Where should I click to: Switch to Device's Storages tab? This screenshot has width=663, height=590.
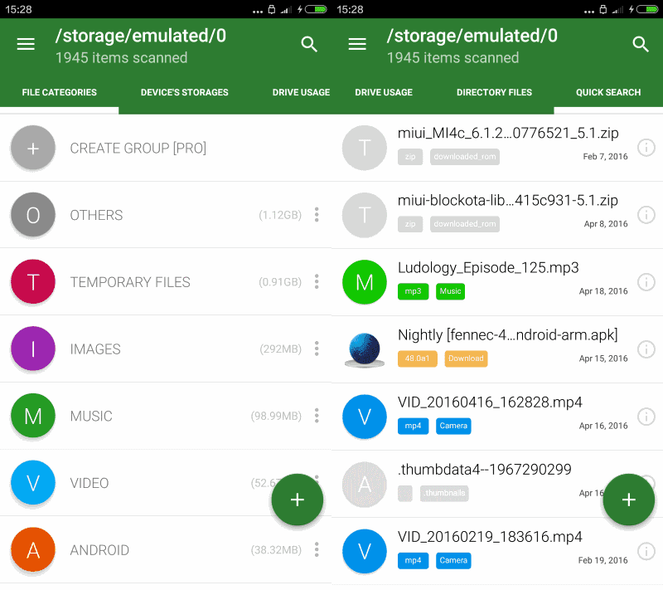(x=184, y=92)
